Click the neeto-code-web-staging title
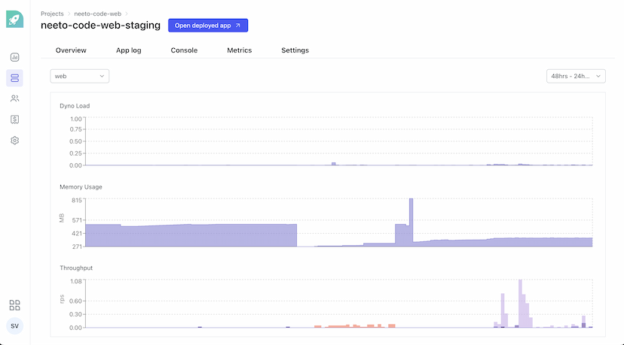This screenshot has height=345, width=624. click(x=101, y=26)
